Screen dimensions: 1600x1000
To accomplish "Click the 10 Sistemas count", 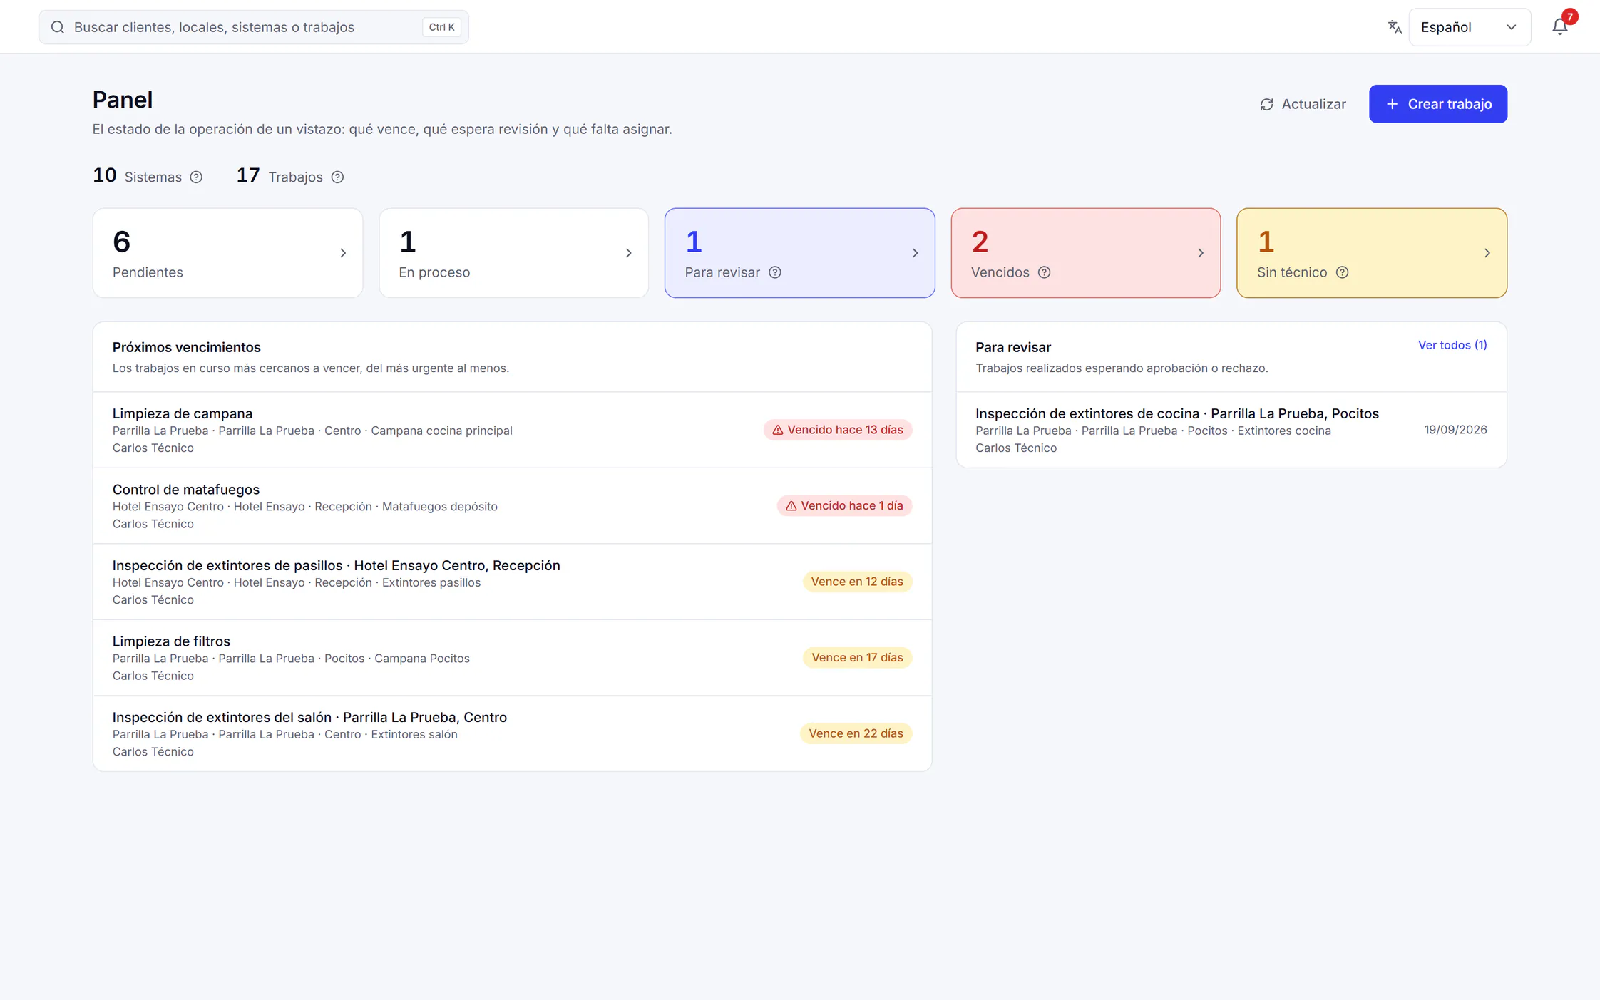I will click(x=138, y=175).
